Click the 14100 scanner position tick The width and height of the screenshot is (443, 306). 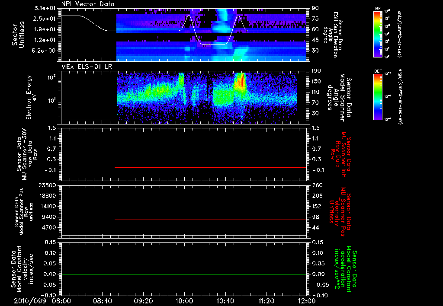47,206
